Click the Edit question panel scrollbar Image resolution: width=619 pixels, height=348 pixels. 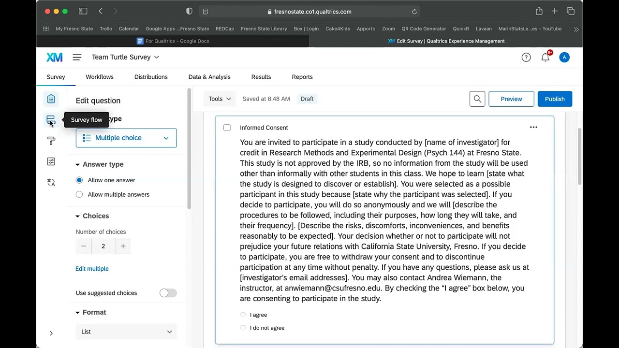[189, 149]
